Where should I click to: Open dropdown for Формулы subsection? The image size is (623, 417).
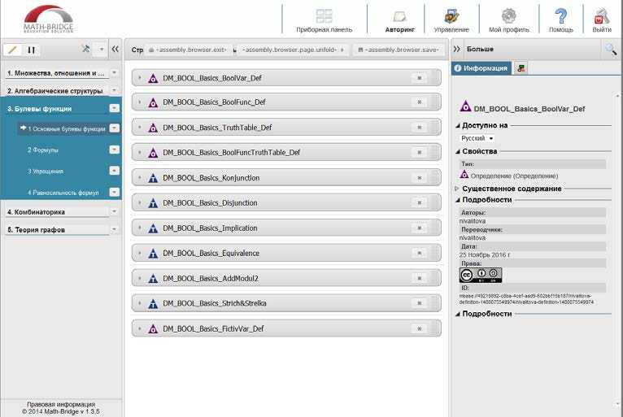(x=115, y=150)
